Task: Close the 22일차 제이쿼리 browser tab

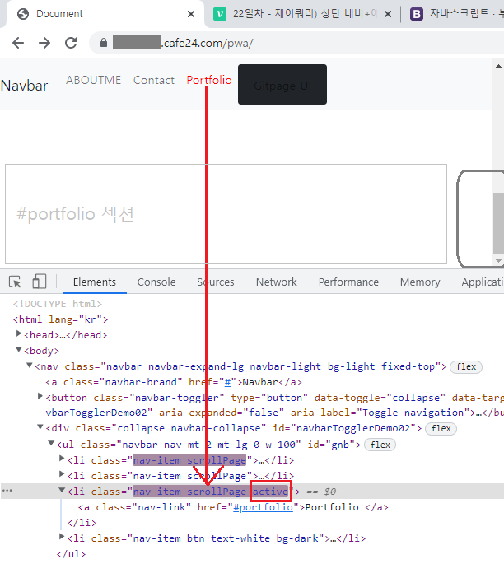Action: click(x=388, y=14)
